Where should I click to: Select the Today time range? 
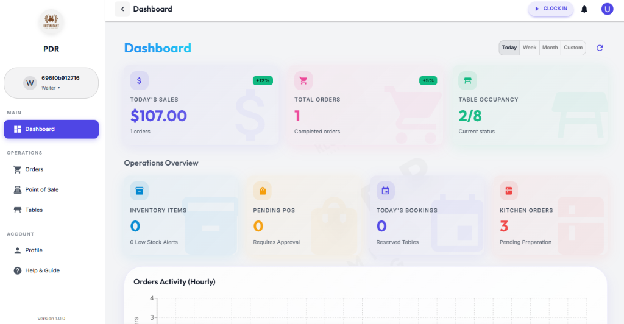[x=509, y=48]
